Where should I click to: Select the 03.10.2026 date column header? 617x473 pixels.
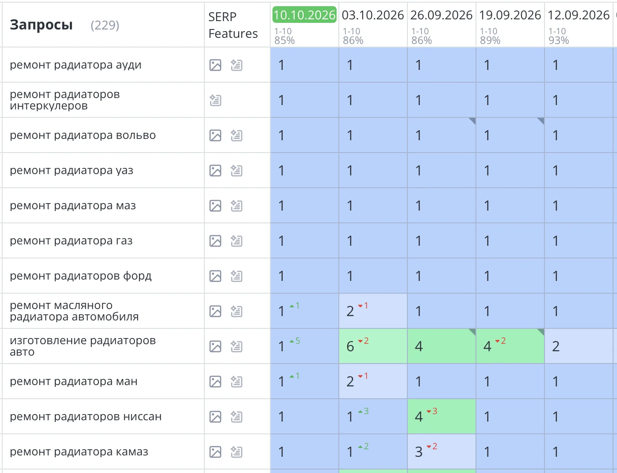[373, 15]
